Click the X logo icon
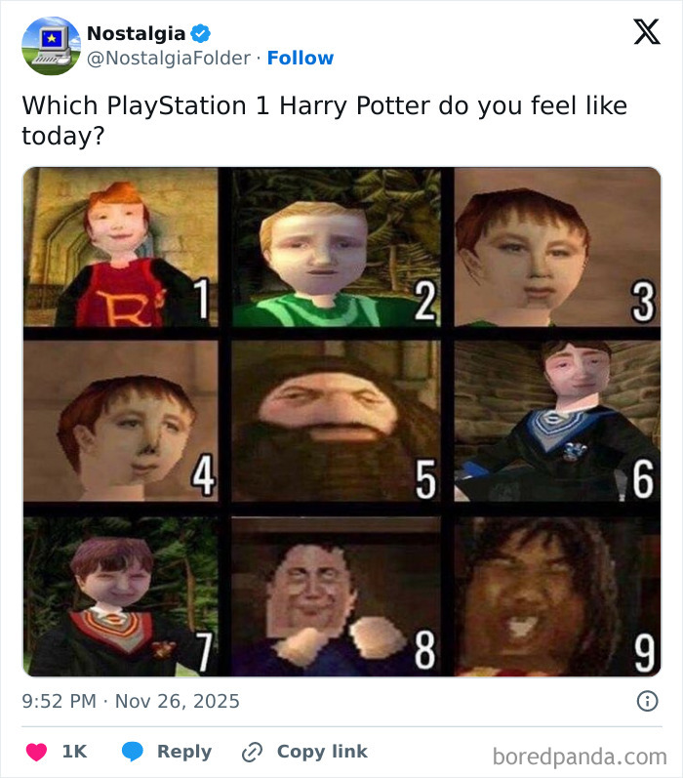Viewport: 683px width, 778px height. click(x=647, y=32)
